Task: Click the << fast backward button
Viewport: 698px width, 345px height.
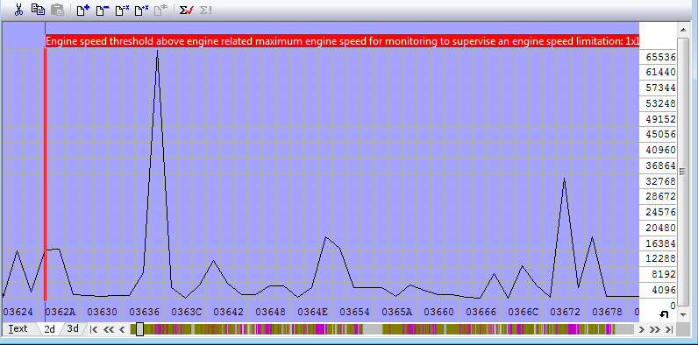Action: pos(109,329)
